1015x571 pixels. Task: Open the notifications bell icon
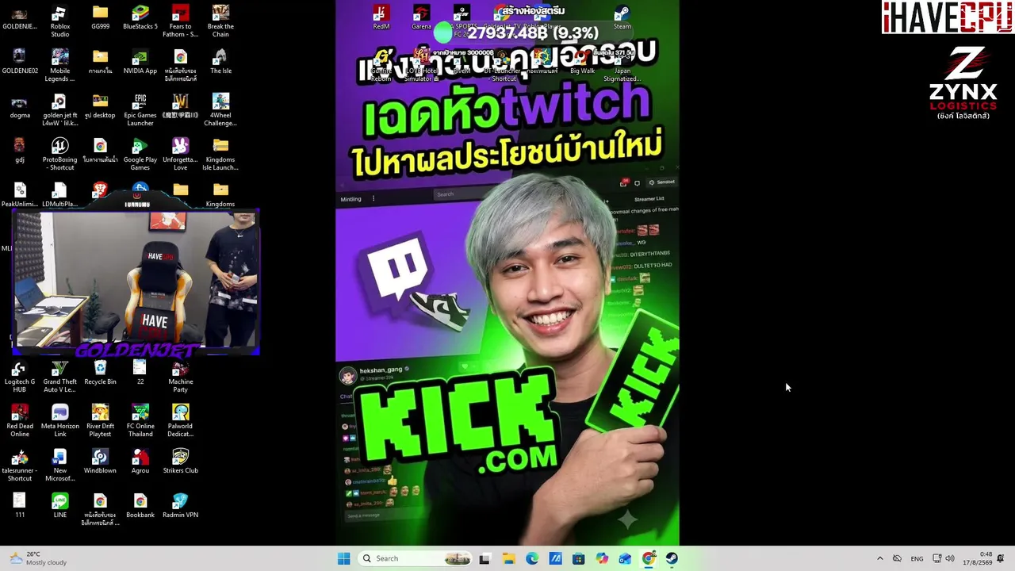(x=1001, y=558)
